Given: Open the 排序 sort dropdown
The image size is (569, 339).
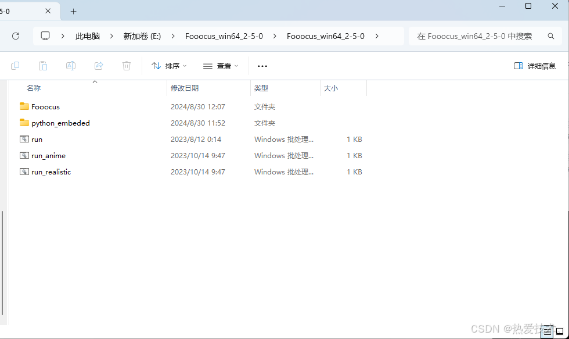Looking at the screenshot, I should coord(169,66).
